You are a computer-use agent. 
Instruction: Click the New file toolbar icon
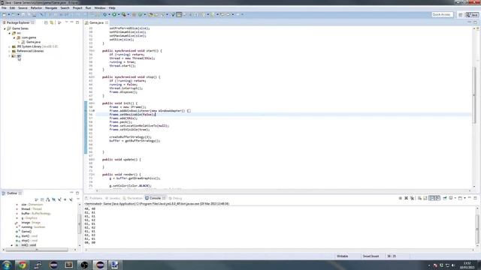[5, 14]
